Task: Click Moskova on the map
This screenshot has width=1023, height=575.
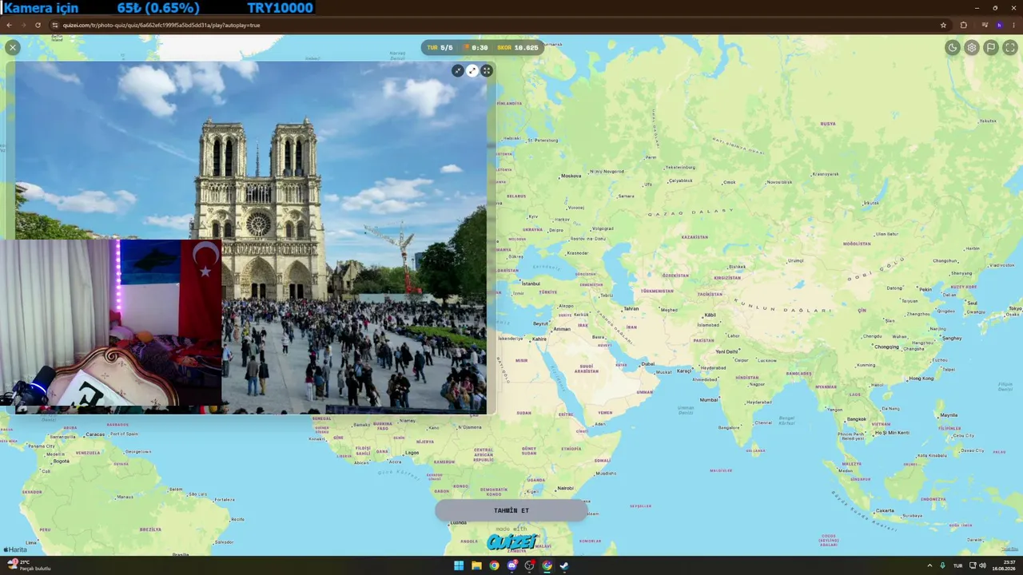Action: pos(571,176)
